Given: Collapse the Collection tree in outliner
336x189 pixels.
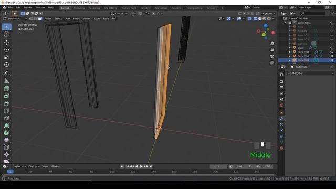Looking at the screenshot, I should [x=285, y=23].
